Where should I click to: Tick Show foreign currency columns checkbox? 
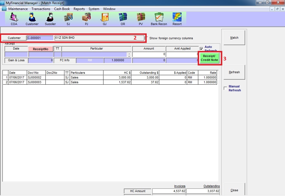pyautogui.click(x=146, y=38)
